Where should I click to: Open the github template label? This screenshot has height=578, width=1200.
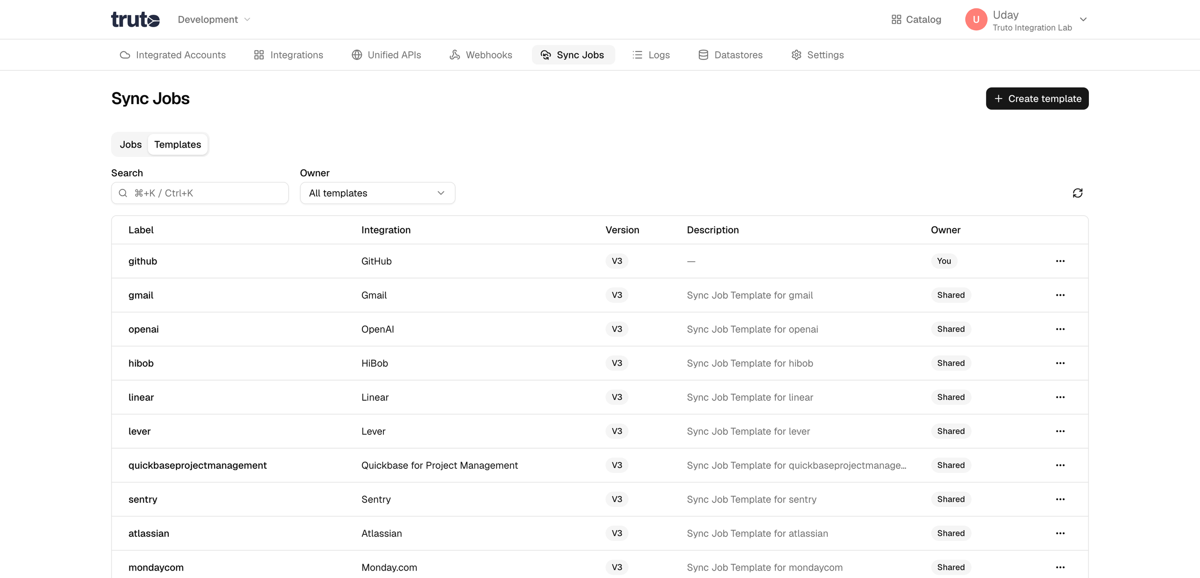[142, 261]
